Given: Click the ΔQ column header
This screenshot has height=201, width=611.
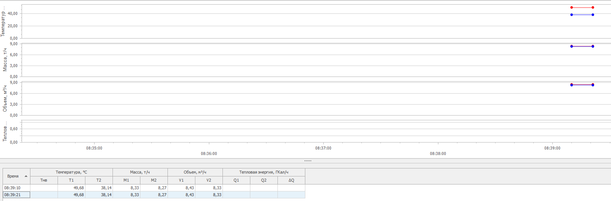Looking at the screenshot, I should 291,180.
